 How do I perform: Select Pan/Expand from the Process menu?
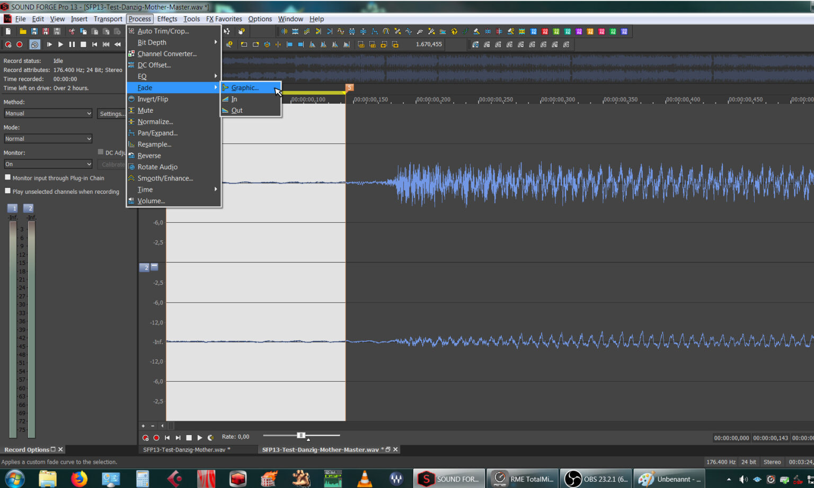[x=173, y=133]
